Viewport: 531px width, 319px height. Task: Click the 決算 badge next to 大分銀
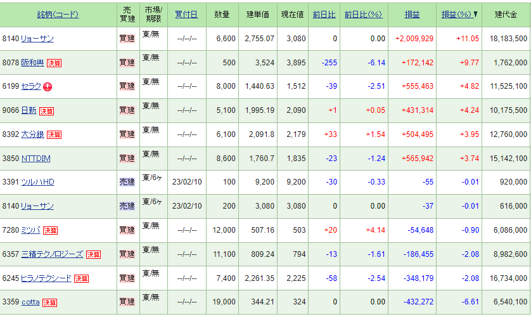pos(54,135)
